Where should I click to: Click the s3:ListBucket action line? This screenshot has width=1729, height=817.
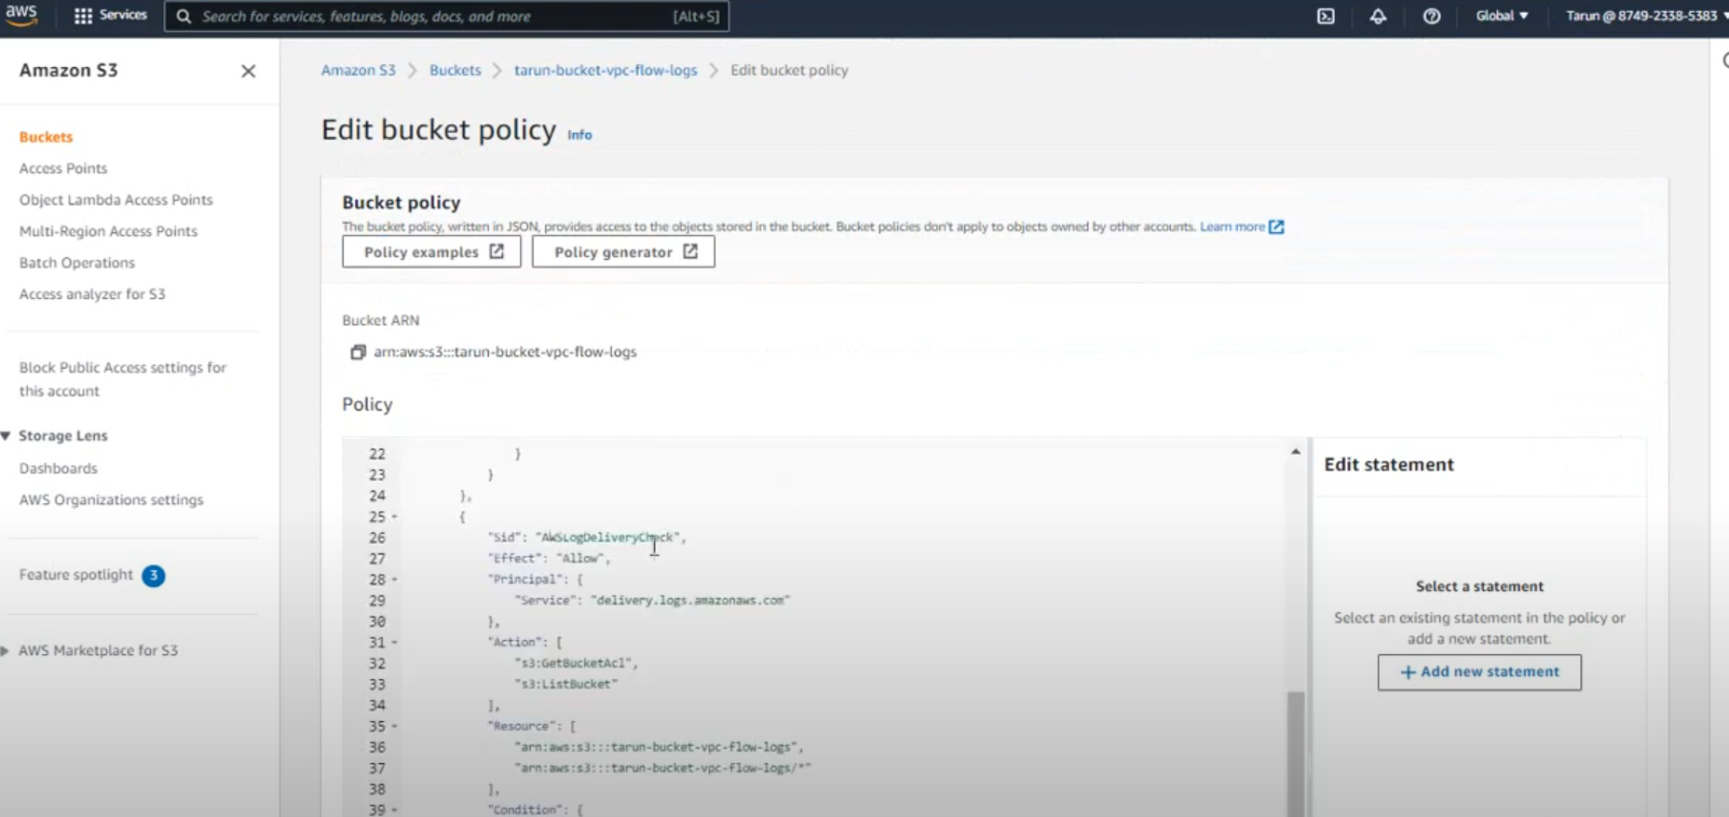point(566,685)
